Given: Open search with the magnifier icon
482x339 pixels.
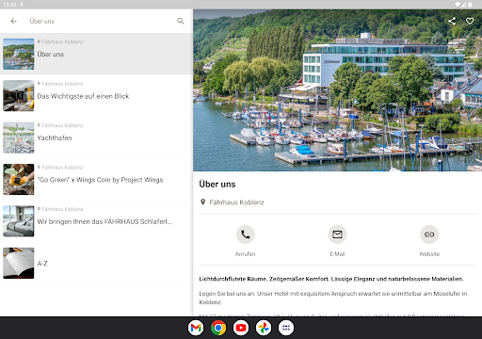Looking at the screenshot, I should pos(181,21).
